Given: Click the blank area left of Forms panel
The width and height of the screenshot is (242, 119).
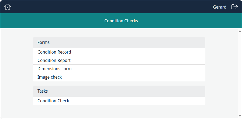Looking at the screenshot, I should click(x=16, y=67).
